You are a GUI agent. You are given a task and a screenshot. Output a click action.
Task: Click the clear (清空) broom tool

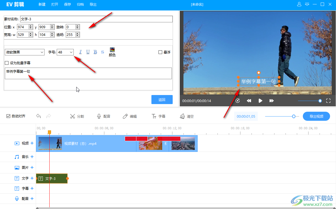click(x=187, y=116)
